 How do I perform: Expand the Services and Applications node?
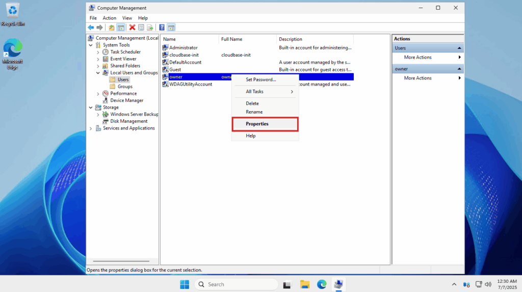pos(91,128)
